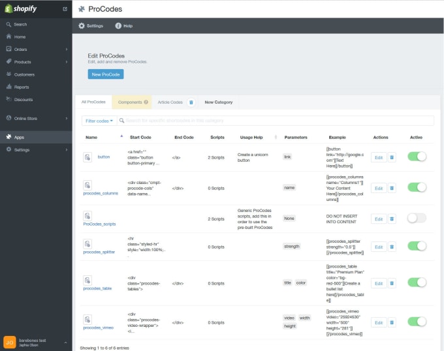444x351 pixels.
Task: Click the Online Store globe icon
Action: click(x=8, y=118)
